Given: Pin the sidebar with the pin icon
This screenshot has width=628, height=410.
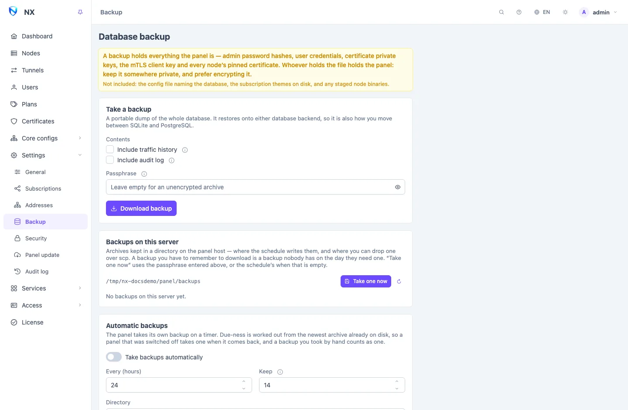Looking at the screenshot, I should pos(80,12).
